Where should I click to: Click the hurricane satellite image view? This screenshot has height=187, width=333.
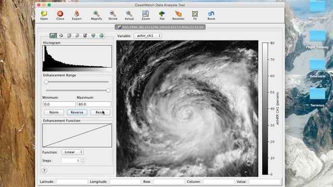tap(187, 109)
